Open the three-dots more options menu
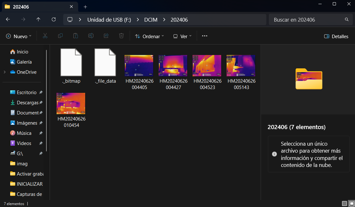The width and height of the screenshot is (355, 207). point(205,36)
